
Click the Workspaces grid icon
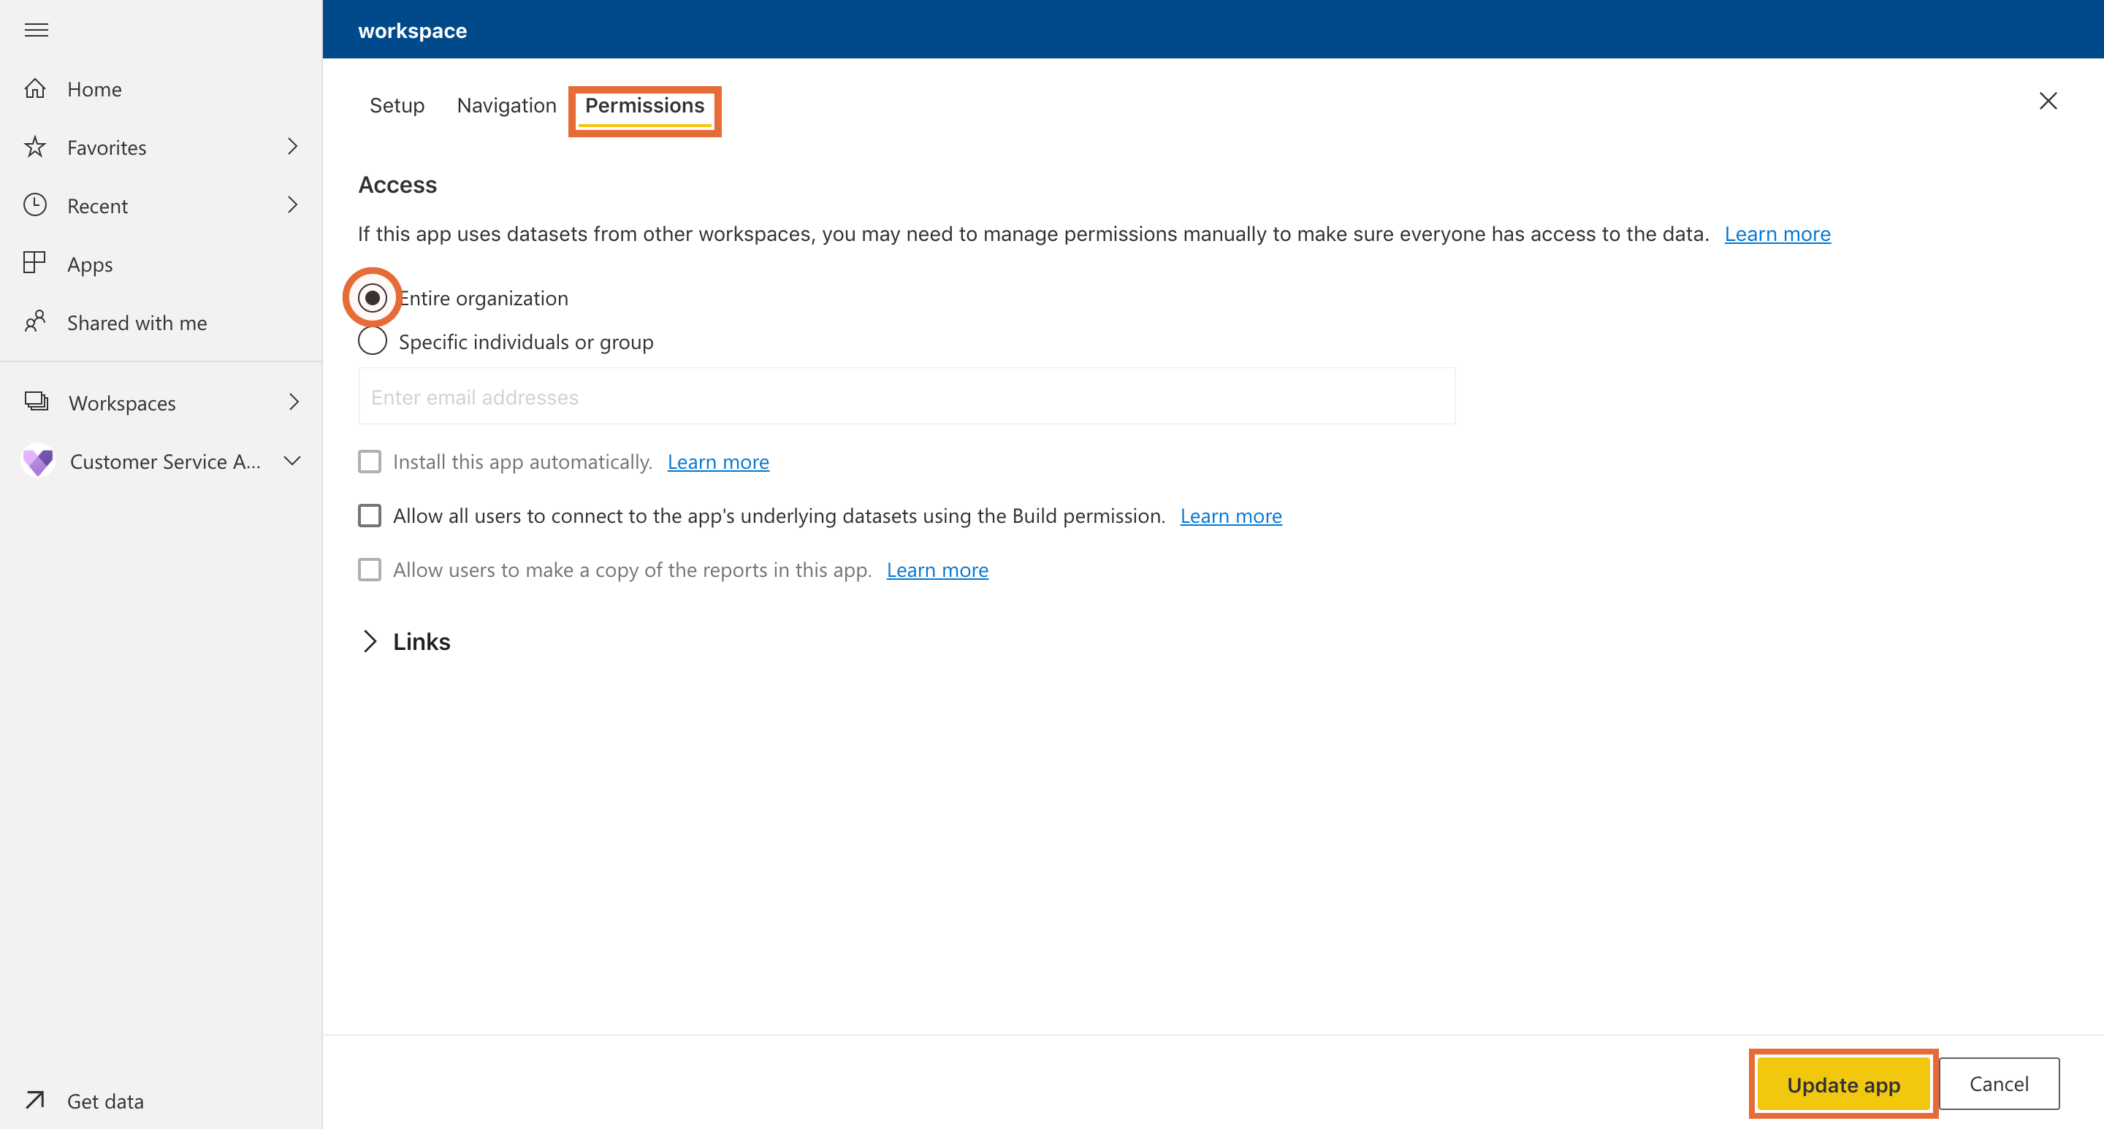(37, 402)
